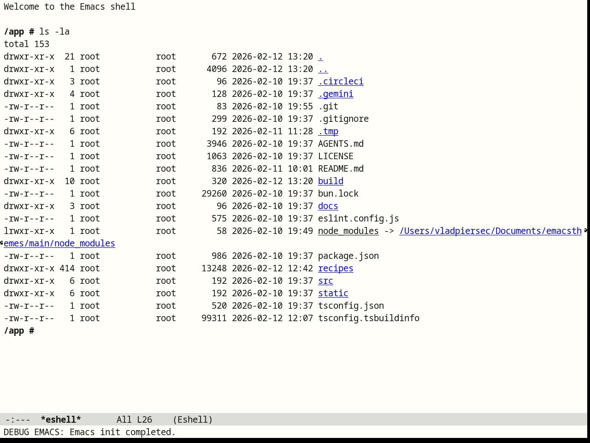
Task: Click the AGENTS.md file name
Action: (x=341, y=144)
